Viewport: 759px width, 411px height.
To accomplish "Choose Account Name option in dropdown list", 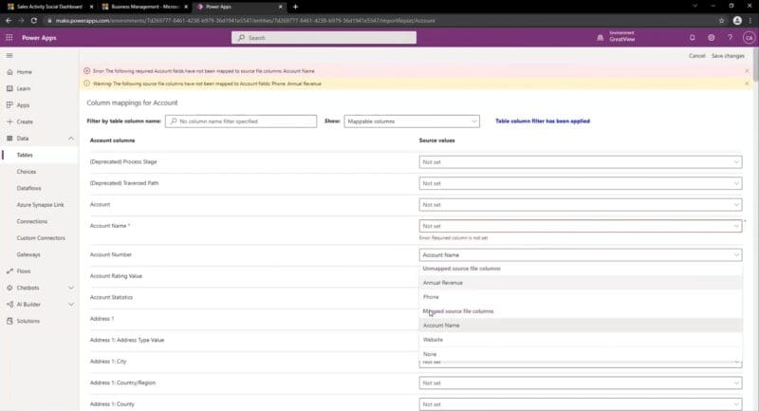I will pyautogui.click(x=581, y=326).
